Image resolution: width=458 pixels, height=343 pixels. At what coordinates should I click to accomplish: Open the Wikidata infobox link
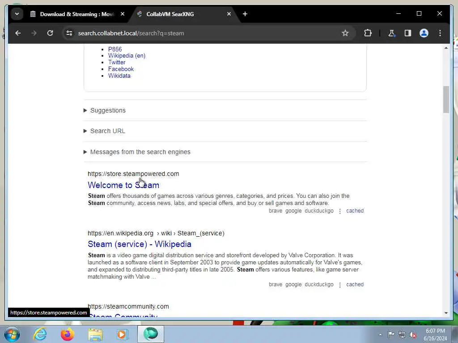(x=119, y=76)
